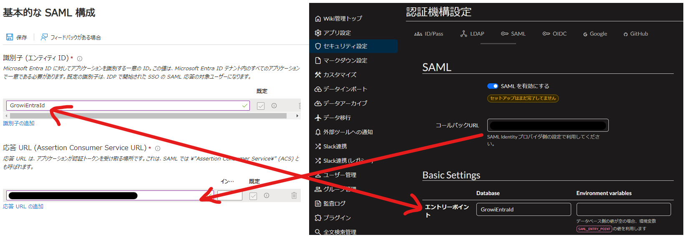Open データアーカイブ cloud download icon
The height and width of the screenshot is (237, 685).
point(318,103)
